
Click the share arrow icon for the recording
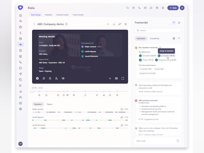(120, 24)
